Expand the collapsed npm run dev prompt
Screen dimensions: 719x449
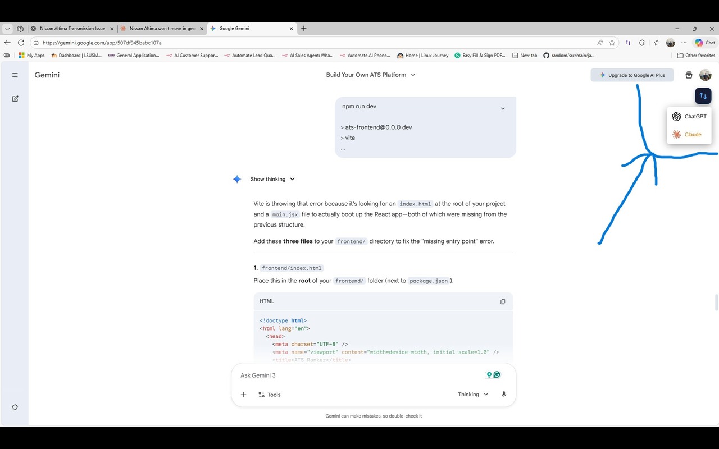(503, 108)
